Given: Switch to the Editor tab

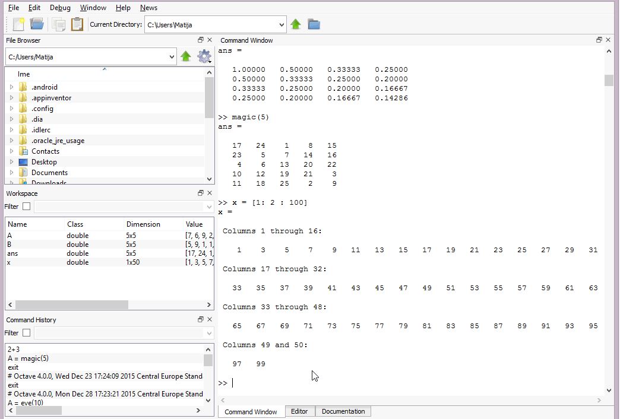Looking at the screenshot, I should pyautogui.click(x=299, y=411).
